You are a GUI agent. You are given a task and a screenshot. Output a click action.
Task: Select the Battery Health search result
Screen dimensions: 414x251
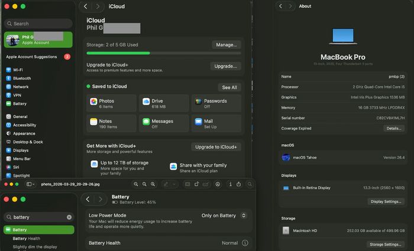click(27, 239)
